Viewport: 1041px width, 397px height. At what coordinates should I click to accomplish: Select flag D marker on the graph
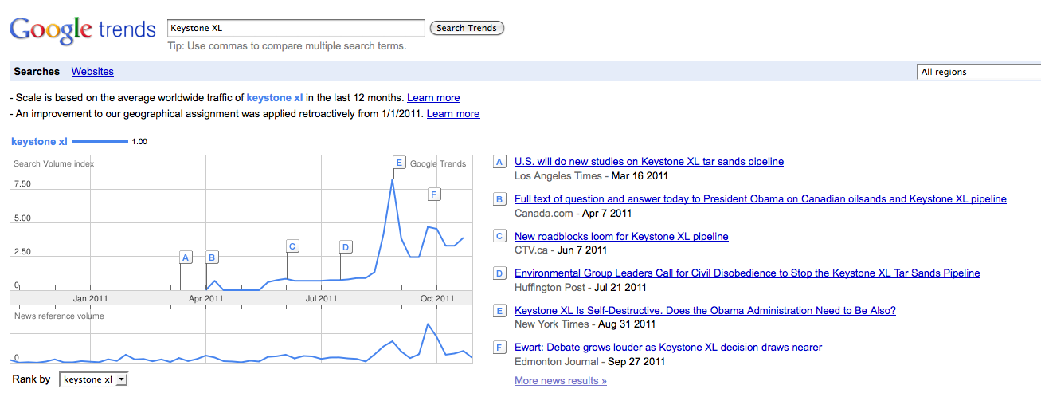[x=346, y=247]
